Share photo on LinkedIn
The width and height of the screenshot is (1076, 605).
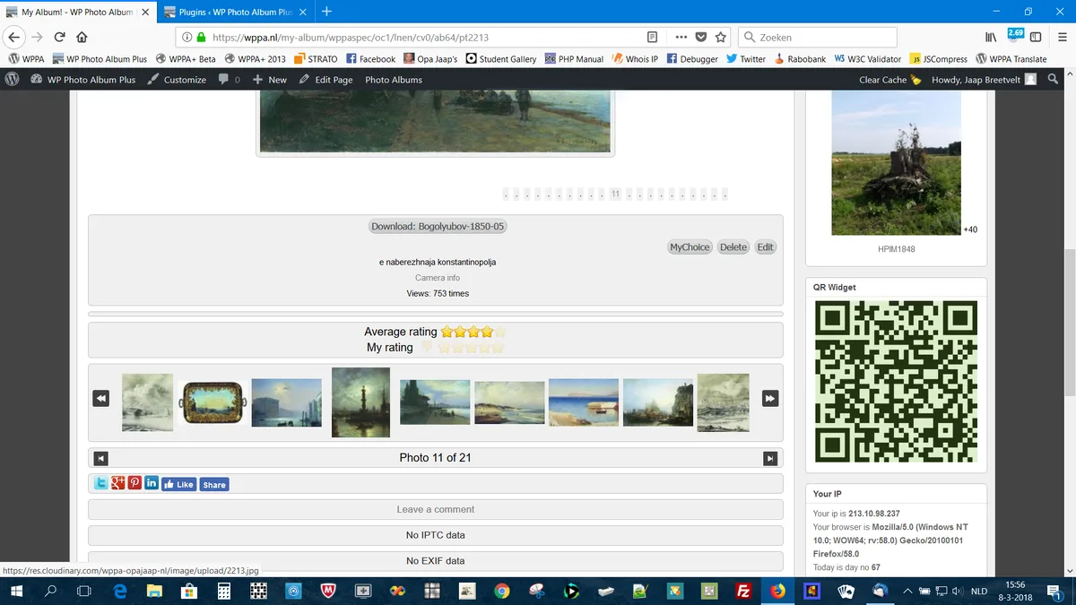tap(152, 483)
